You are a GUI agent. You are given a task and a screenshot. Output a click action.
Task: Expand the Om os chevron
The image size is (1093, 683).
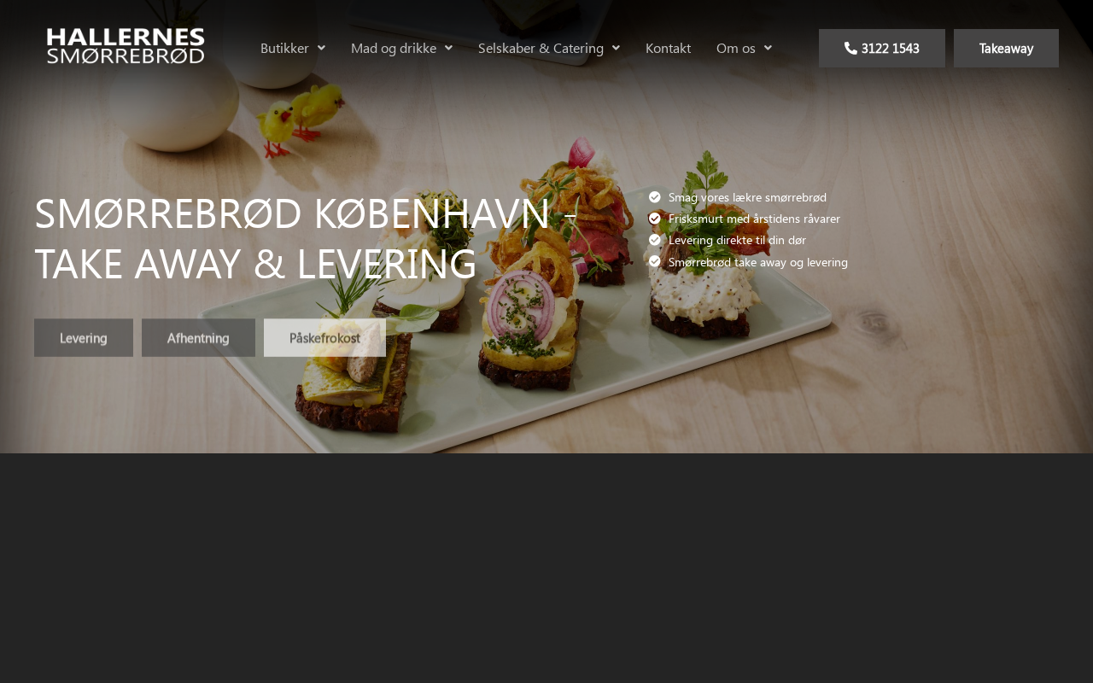pos(768,48)
